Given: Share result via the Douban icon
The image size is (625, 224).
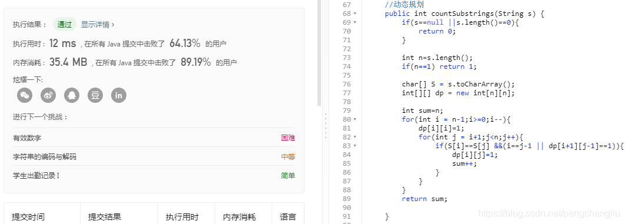Looking at the screenshot, I should click(x=95, y=95).
